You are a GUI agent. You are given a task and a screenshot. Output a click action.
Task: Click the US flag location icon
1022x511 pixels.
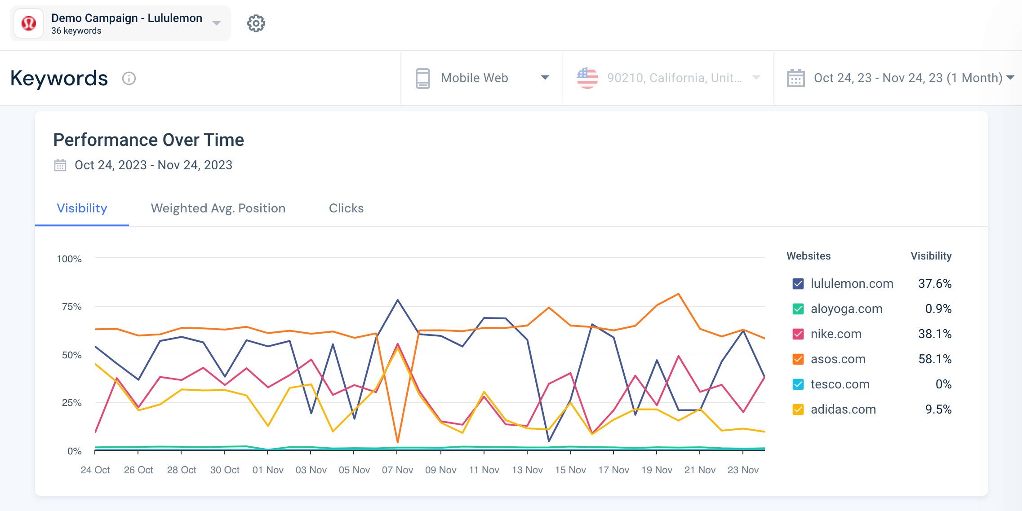587,78
